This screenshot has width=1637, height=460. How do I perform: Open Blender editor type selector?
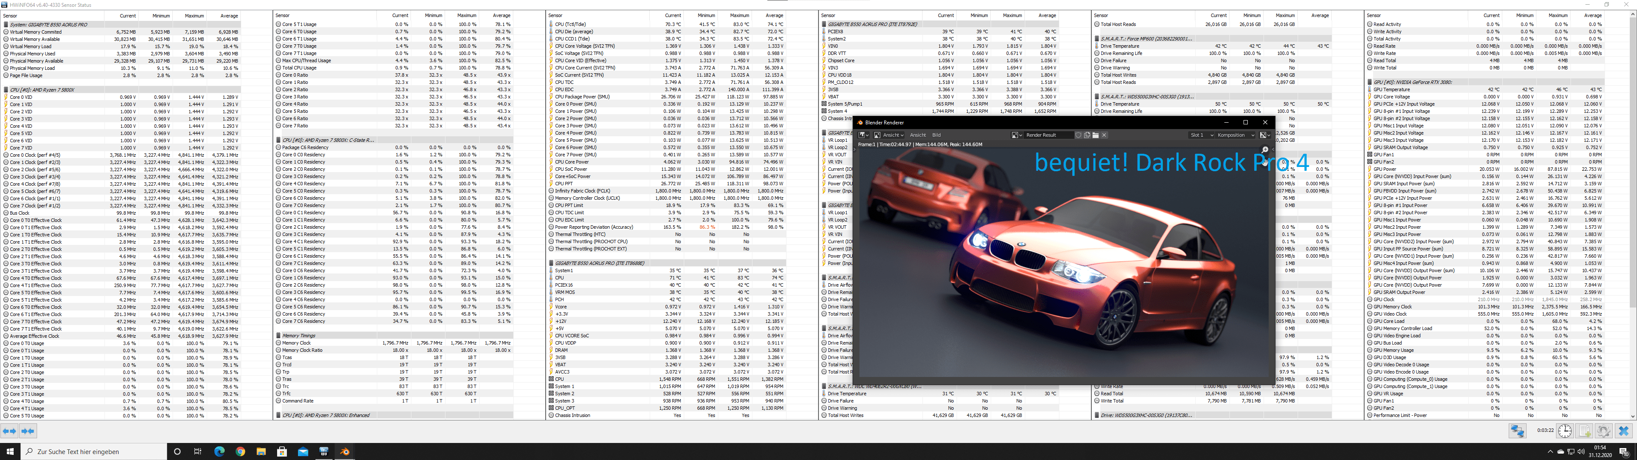[x=863, y=135]
